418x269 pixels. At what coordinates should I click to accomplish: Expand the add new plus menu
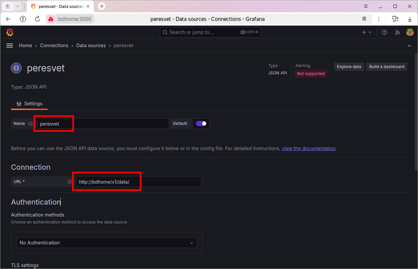pos(367,32)
